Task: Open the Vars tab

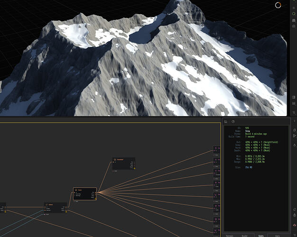Action: (277, 236)
